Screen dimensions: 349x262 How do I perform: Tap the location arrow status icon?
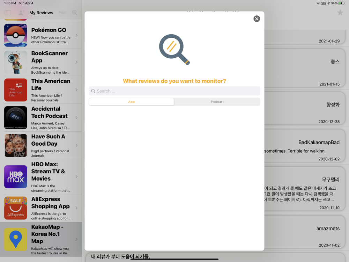pyautogui.click(x=328, y=3)
